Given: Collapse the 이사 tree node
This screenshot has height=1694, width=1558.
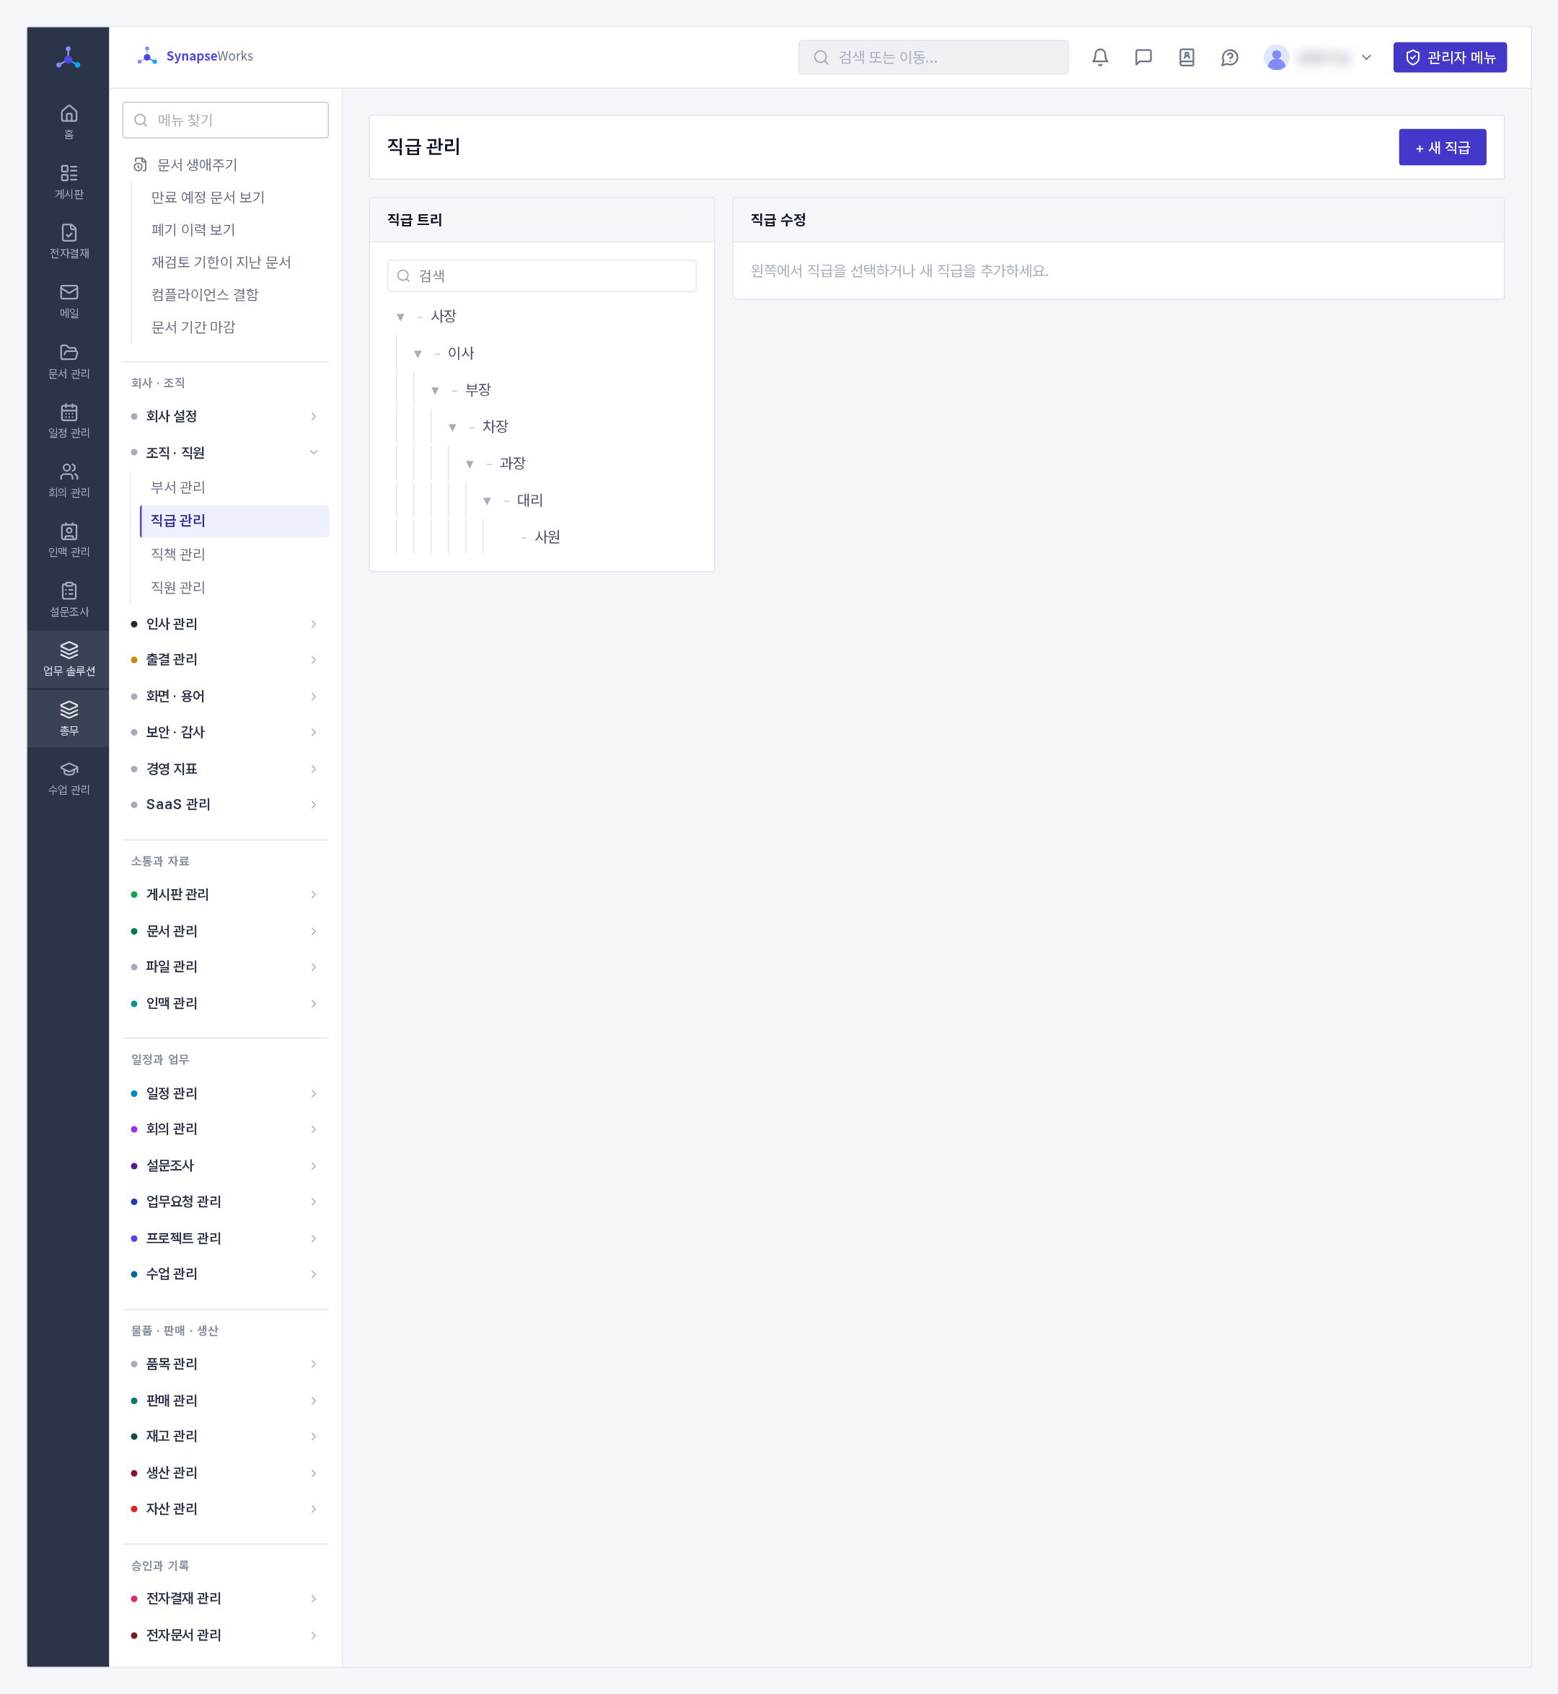Looking at the screenshot, I should (418, 354).
